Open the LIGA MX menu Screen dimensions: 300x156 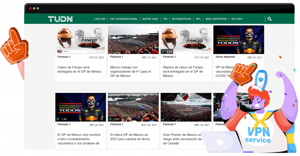100,19
